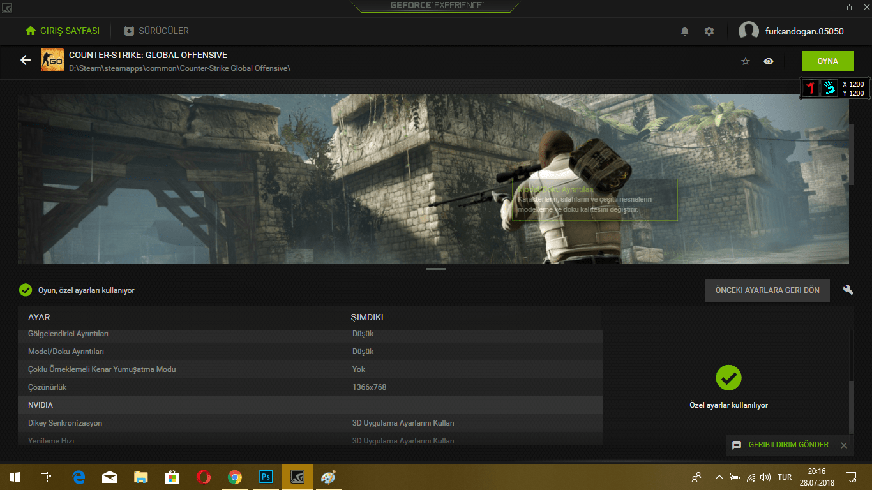This screenshot has height=490, width=872.
Task: Select the Dikey Senkronizasyon row
Action: [310, 423]
